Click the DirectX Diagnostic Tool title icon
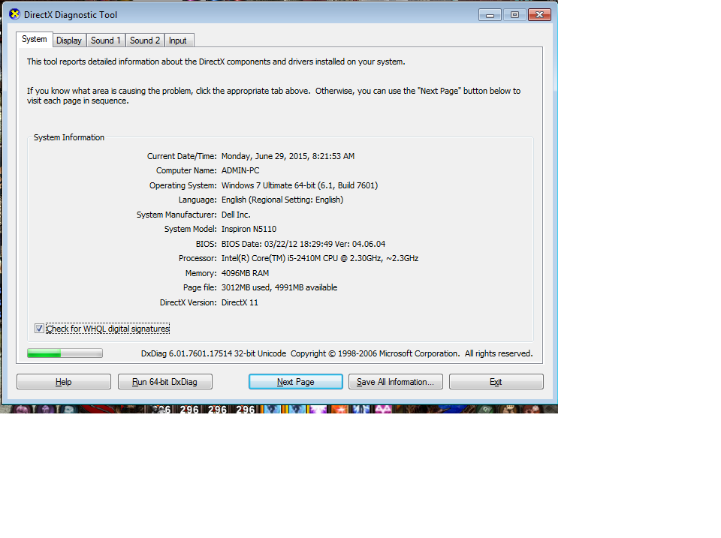The height and width of the screenshot is (538, 721). pyautogui.click(x=15, y=14)
